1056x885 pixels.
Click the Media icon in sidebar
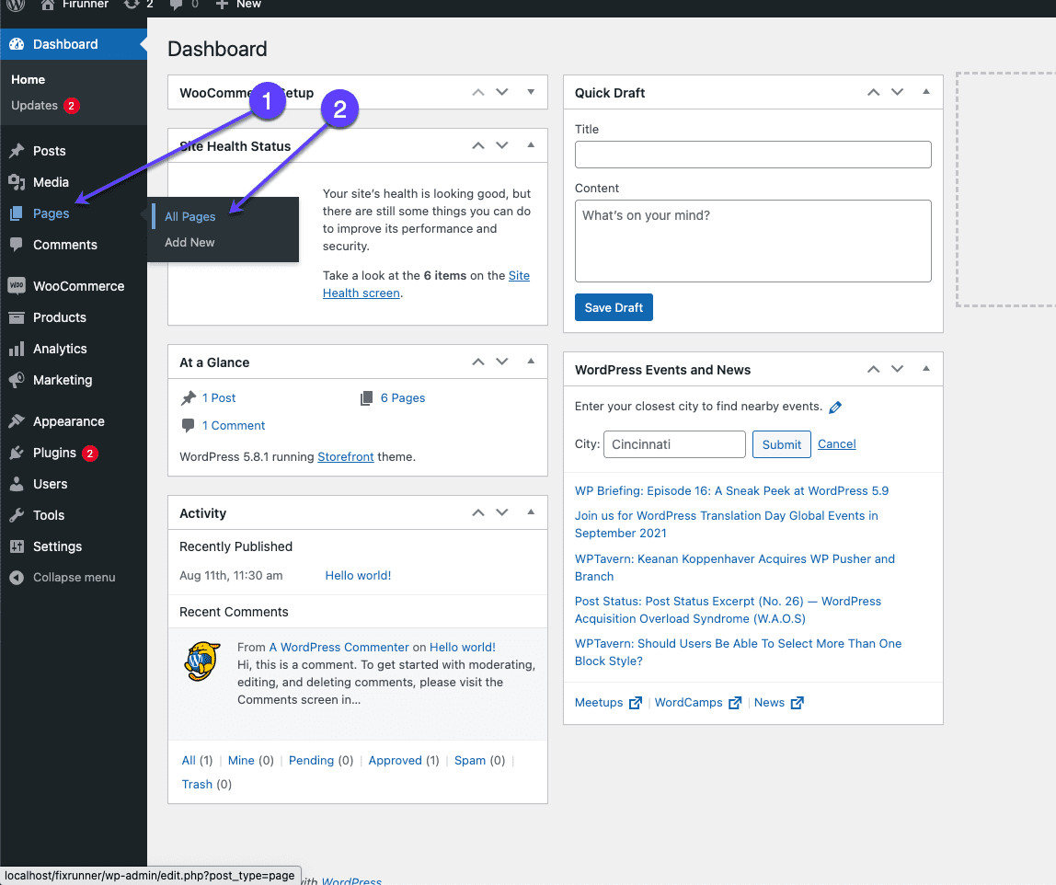tap(17, 182)
